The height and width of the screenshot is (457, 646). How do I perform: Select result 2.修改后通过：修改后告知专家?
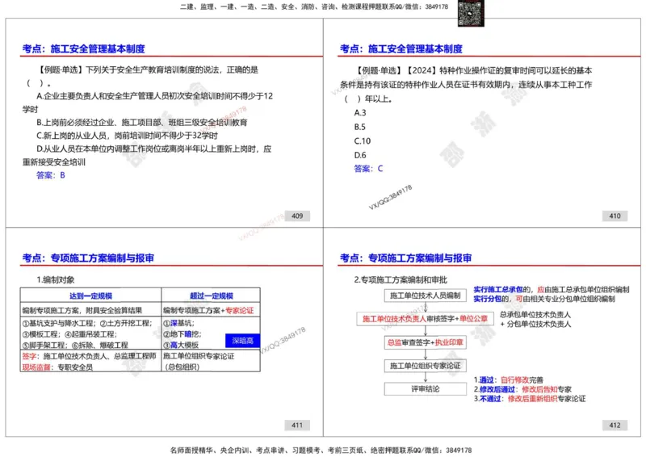[x=522, y=389]
